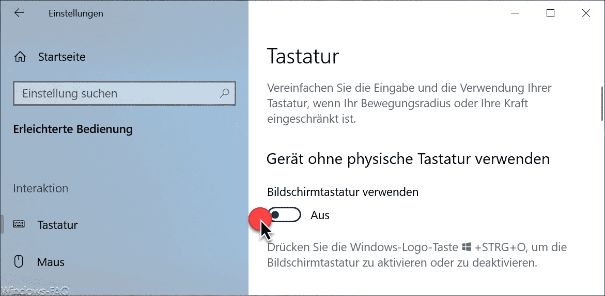
Task: Close the Einstellungen window
Action: [x=586, y=13]
